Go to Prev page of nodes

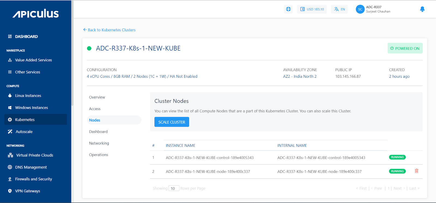pos(376,188)
